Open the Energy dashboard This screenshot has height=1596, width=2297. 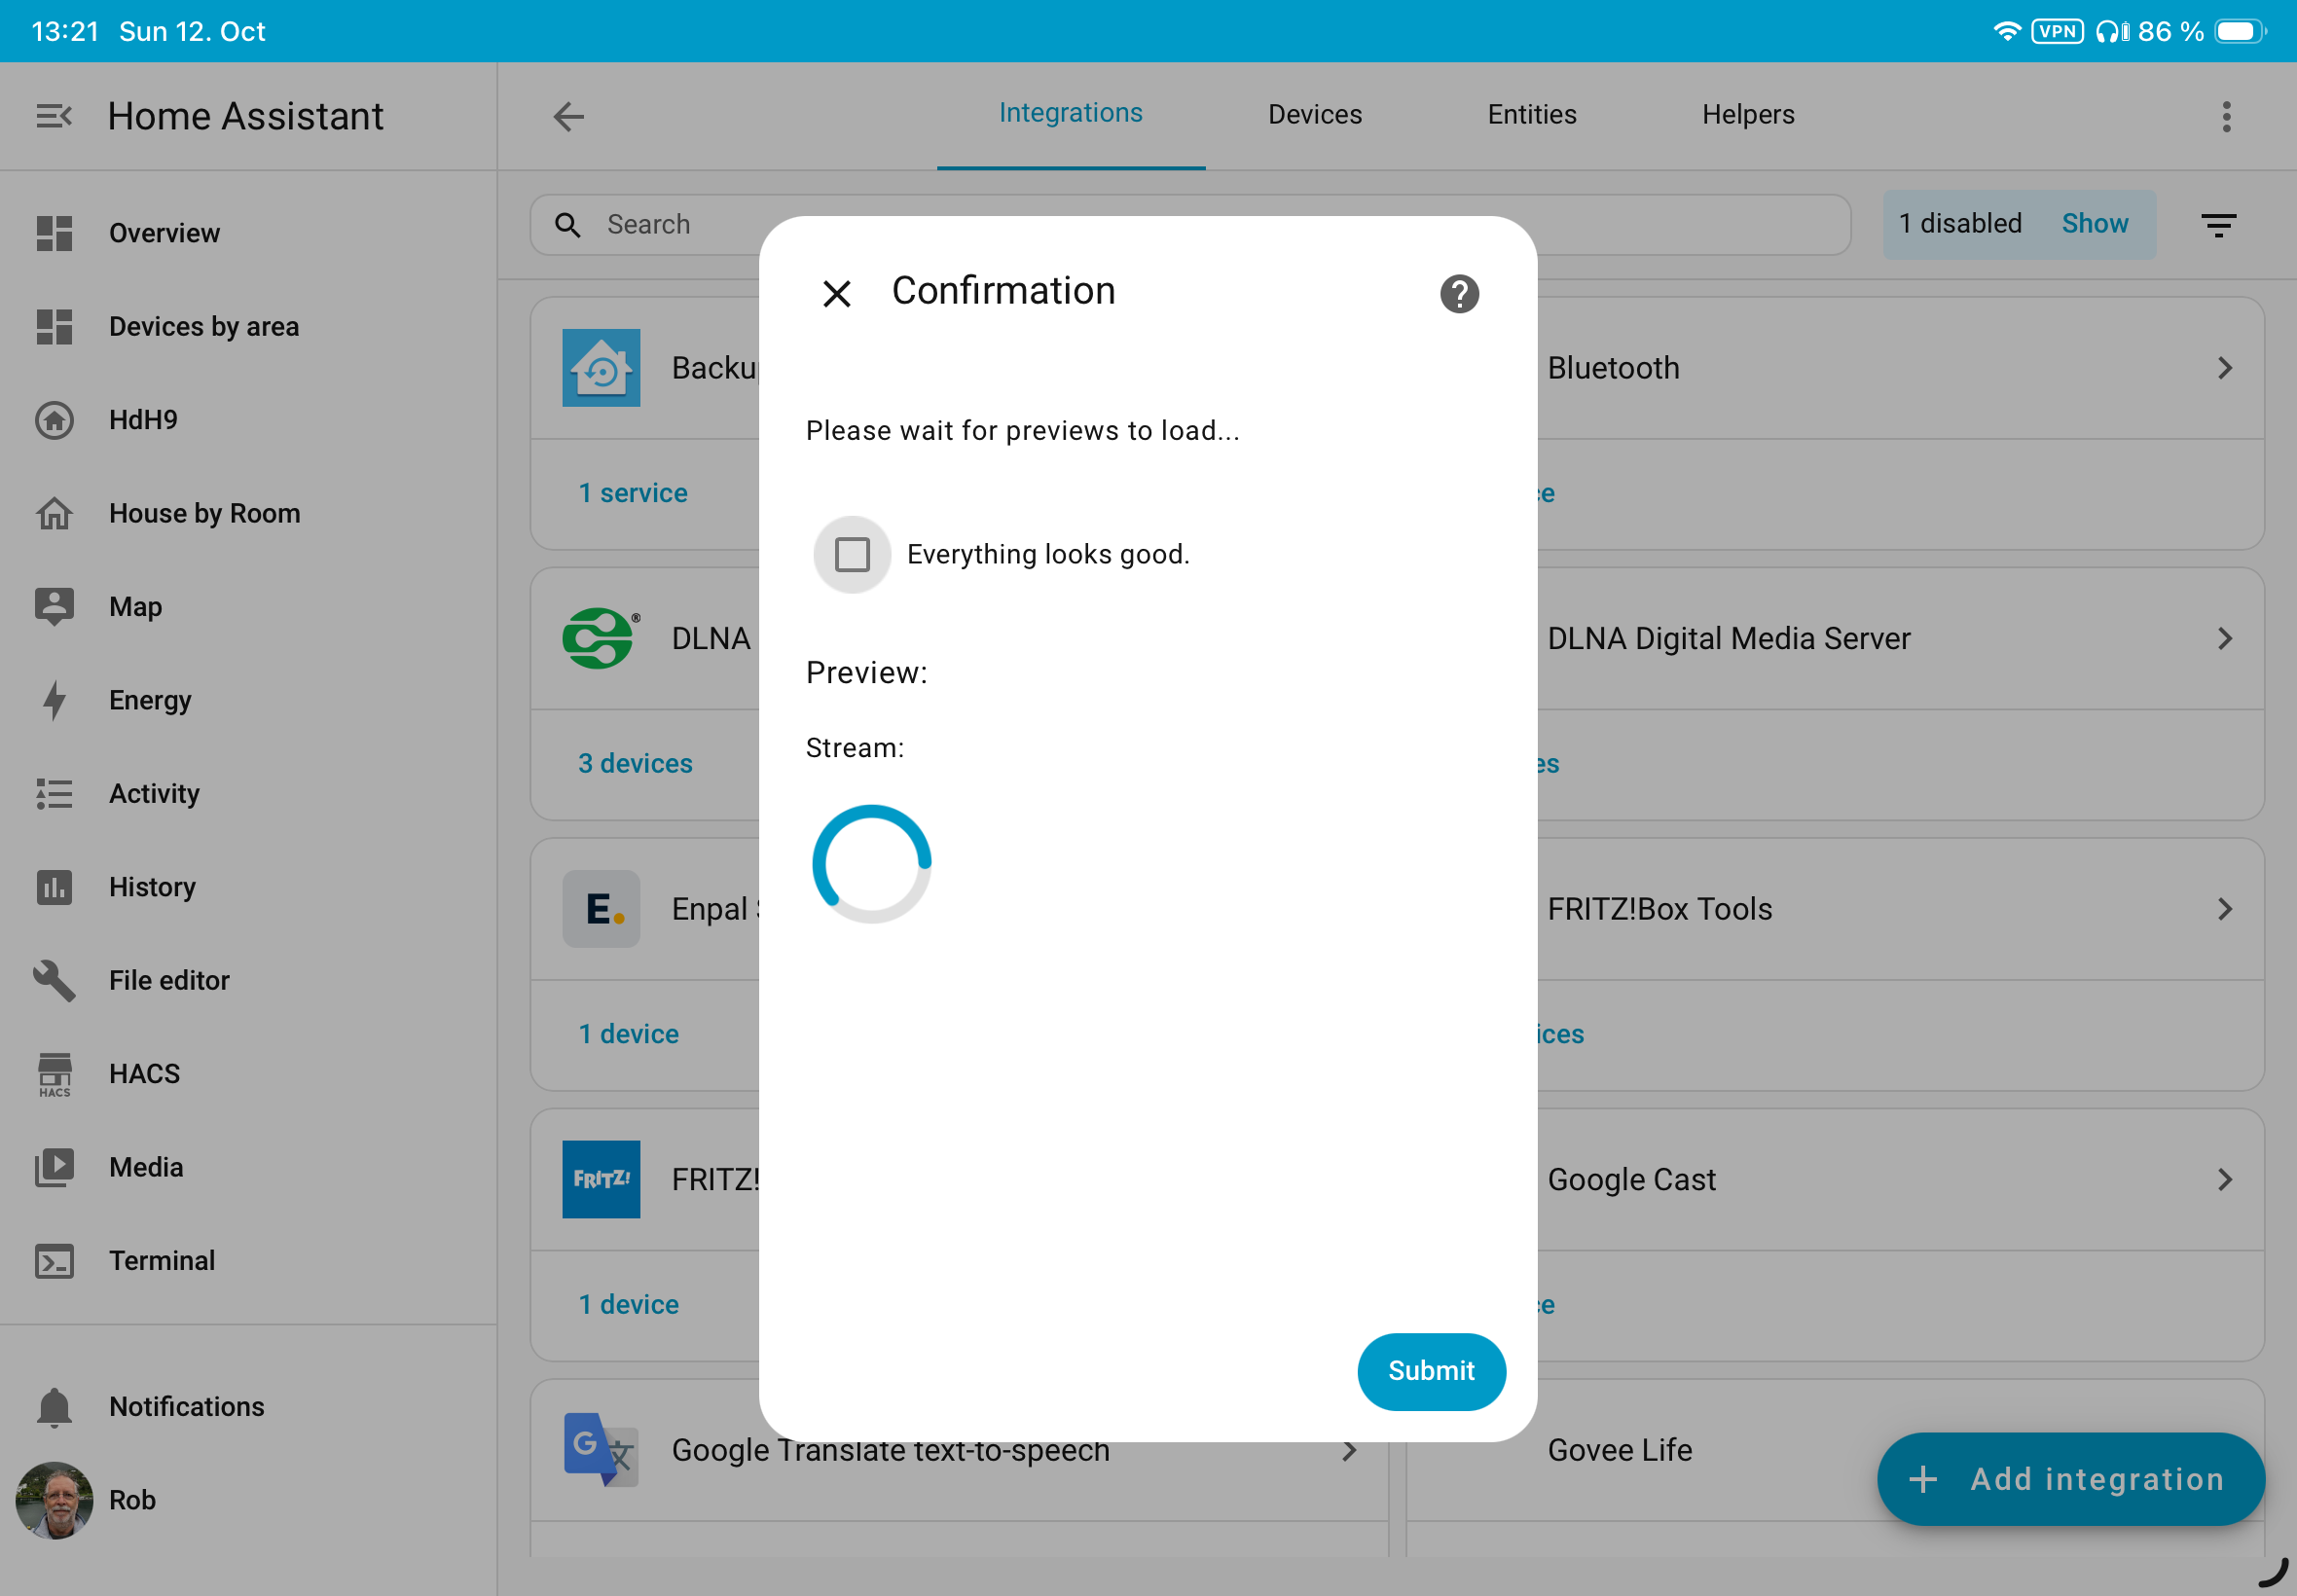(149, 700)
